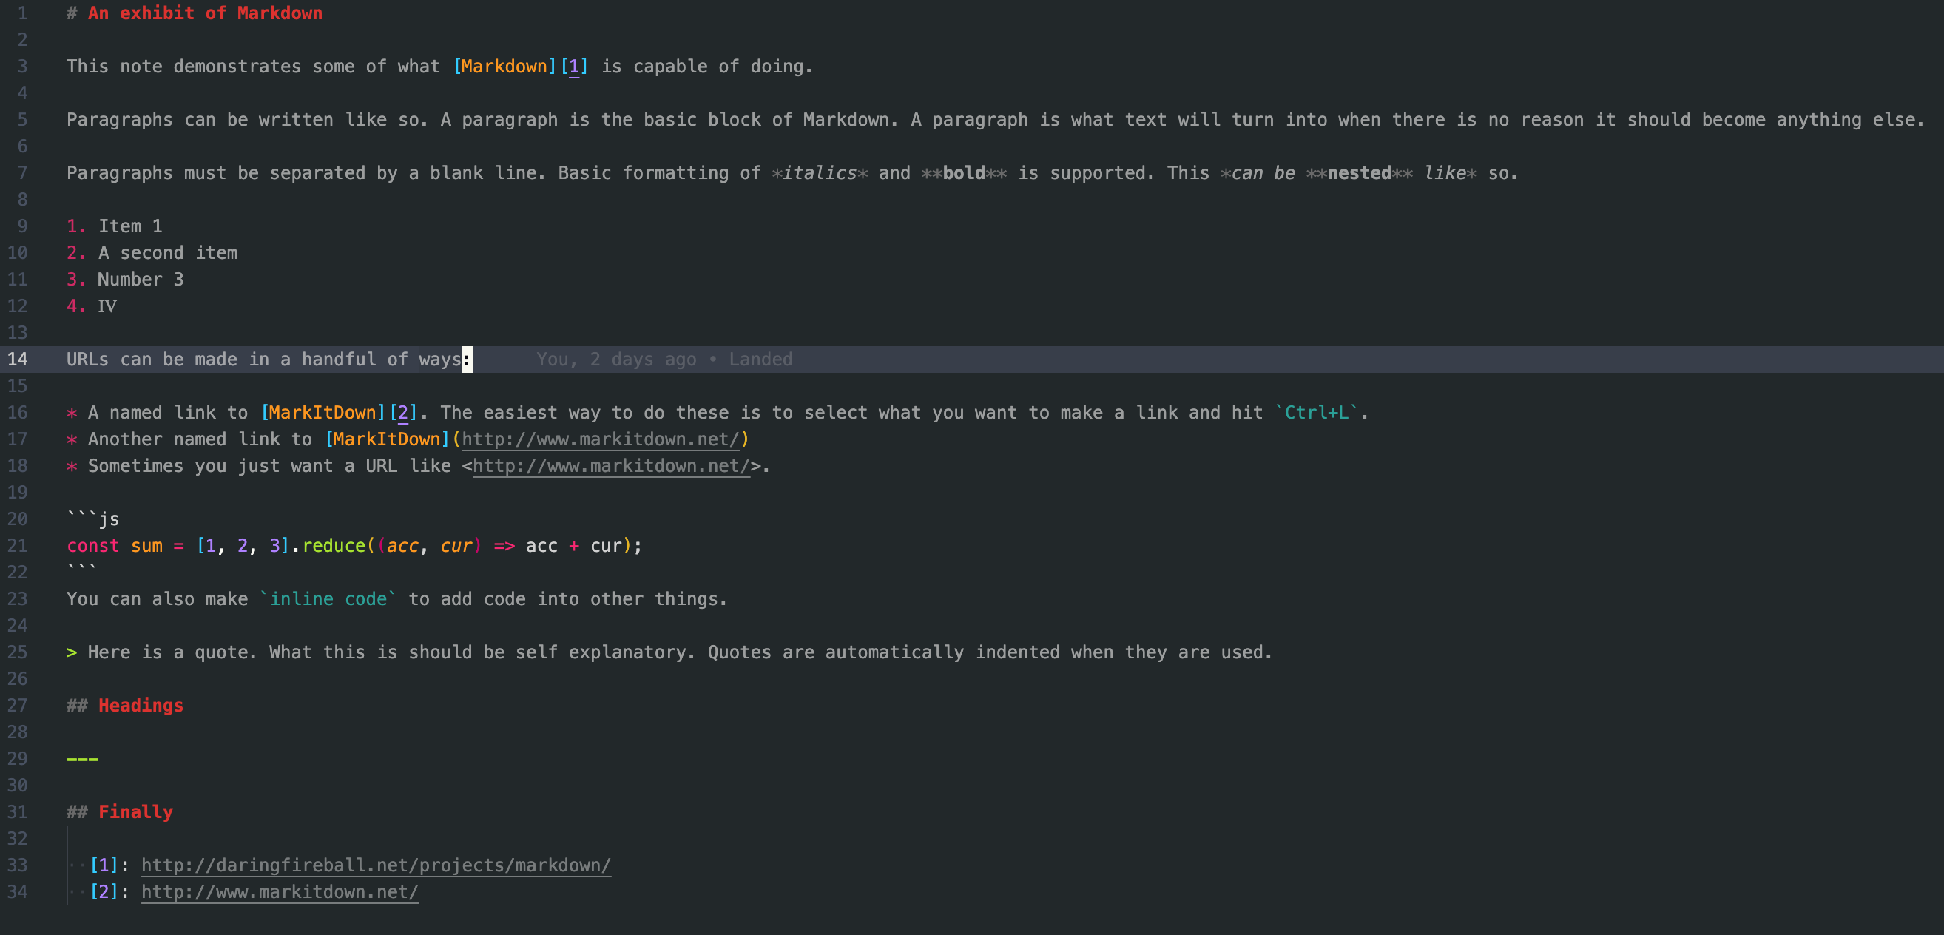Image resolution: width=1944 pixels, height=935 pixels.
Task: Click the '## Finally' heading on line 31
Action: pos(119,811)
